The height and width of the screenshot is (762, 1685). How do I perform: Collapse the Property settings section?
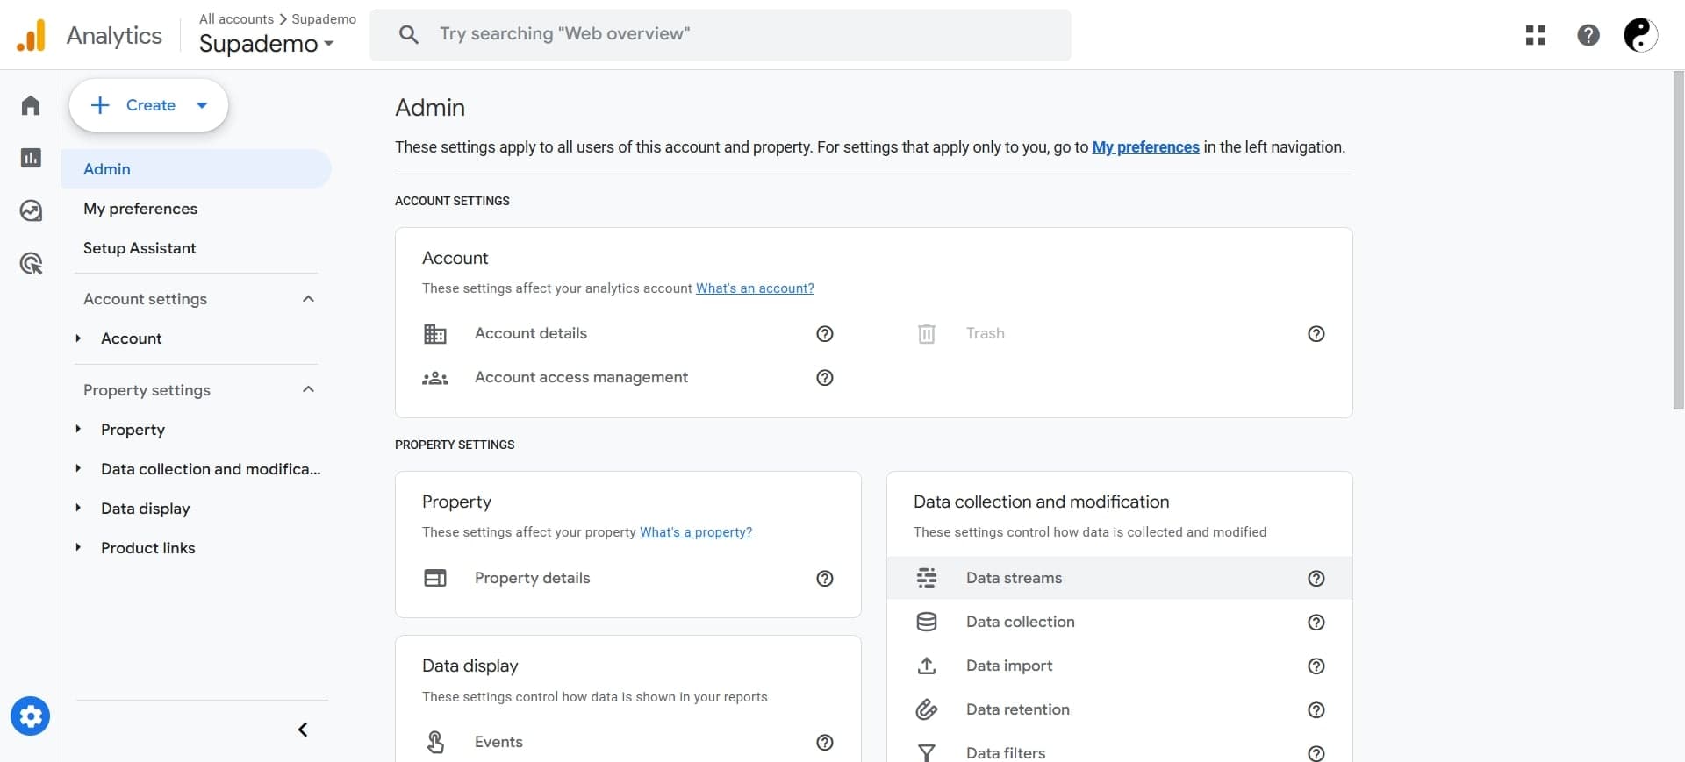coord(308,390)
